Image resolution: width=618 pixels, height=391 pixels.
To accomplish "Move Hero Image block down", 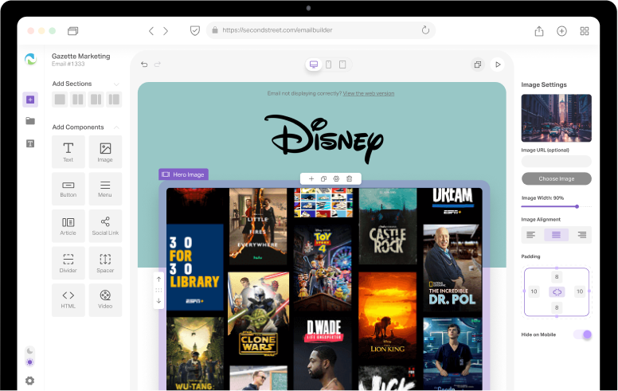I will pyautogui.click(x=158, y=301).
